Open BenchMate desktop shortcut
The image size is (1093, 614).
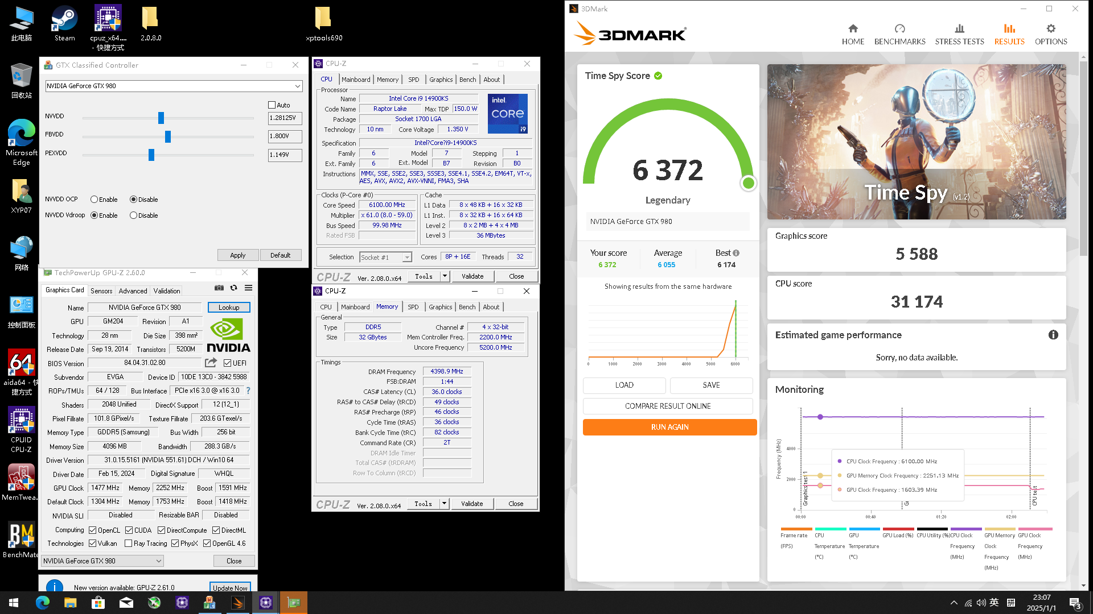22,540
